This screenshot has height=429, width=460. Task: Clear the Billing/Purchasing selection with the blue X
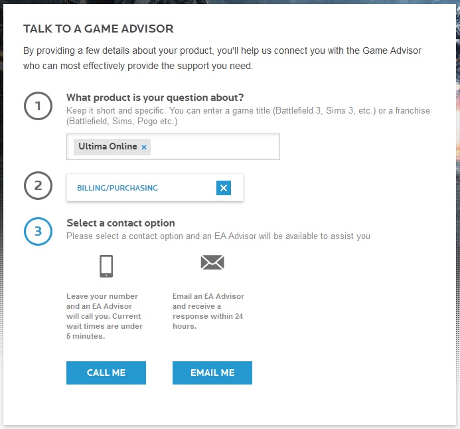(x=224, y=188)
